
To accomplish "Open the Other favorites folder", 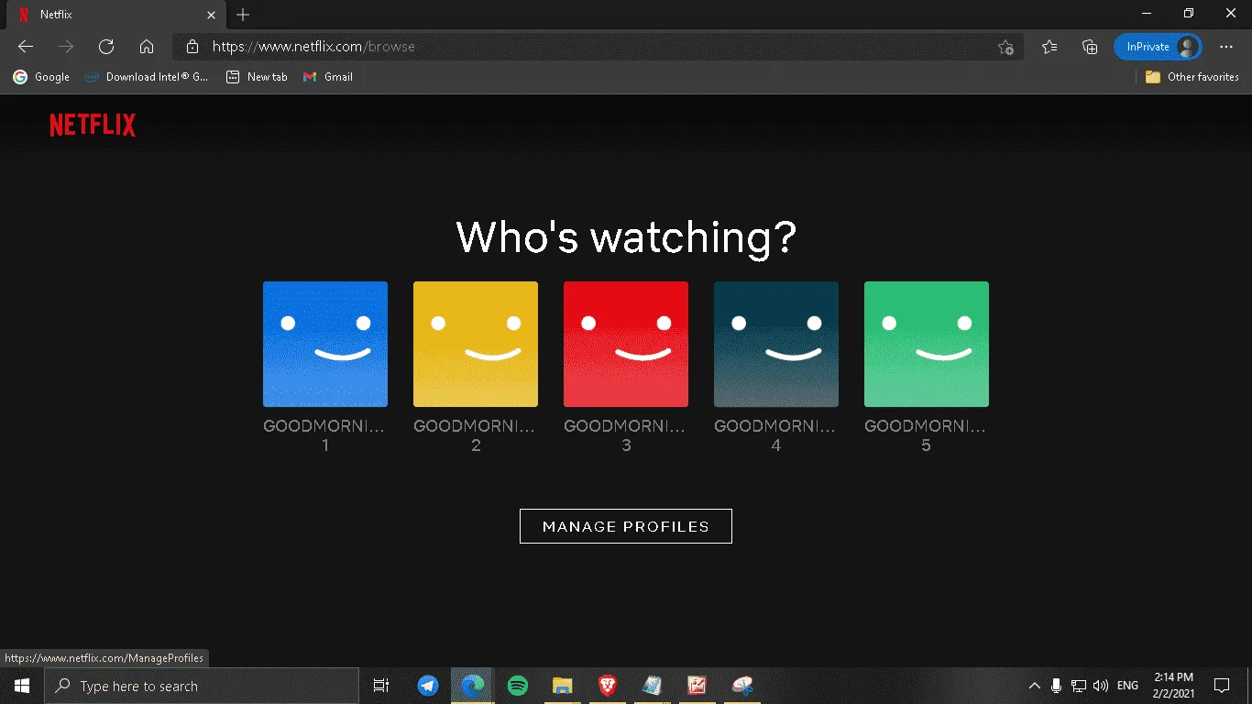I will 1192,77.
